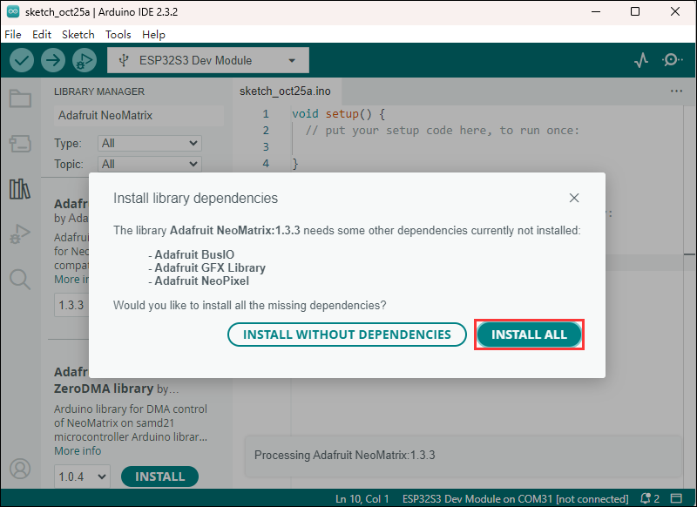The width and height of the screenshot is (697, 507).
Task: Toggle the bottom panel icon in status bar
Action: 677,498
